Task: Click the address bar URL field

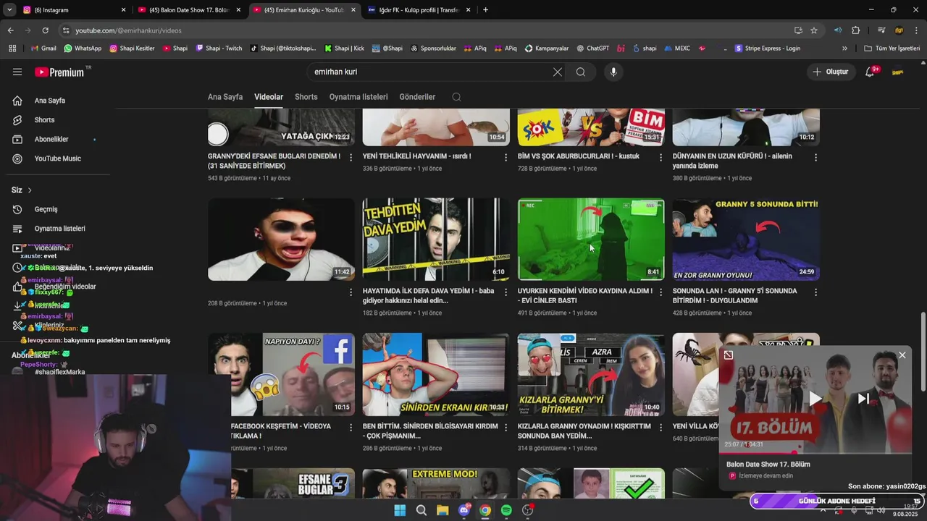Action: tap(427, 30)
